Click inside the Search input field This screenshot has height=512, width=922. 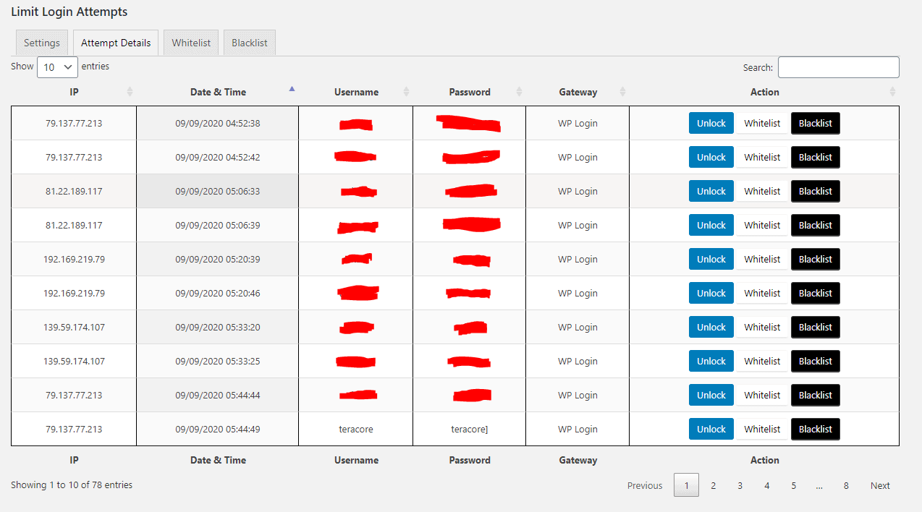(838, 67)
